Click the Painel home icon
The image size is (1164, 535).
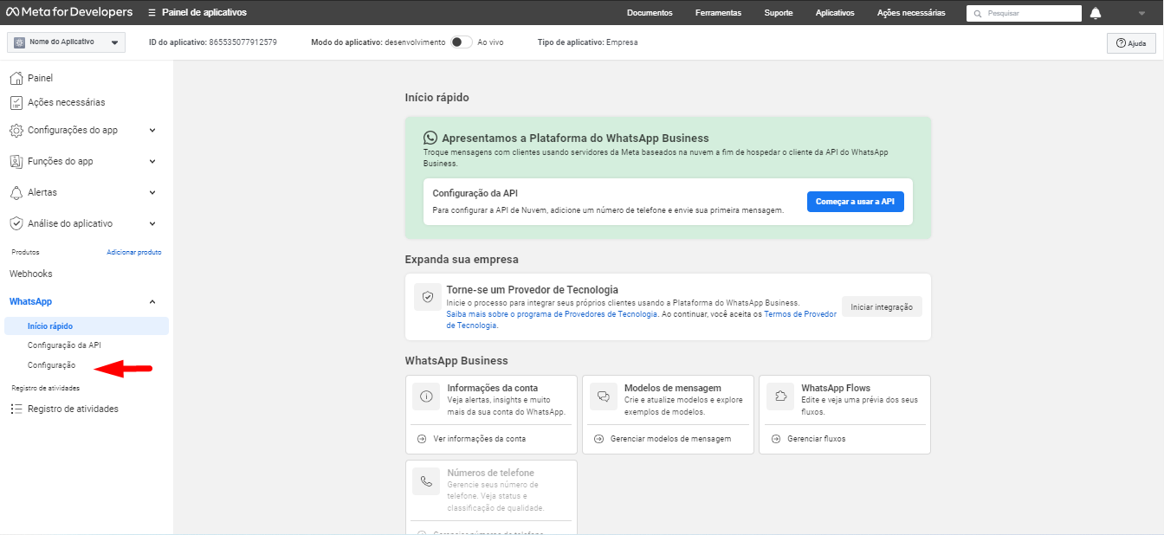tap(16, 78)
